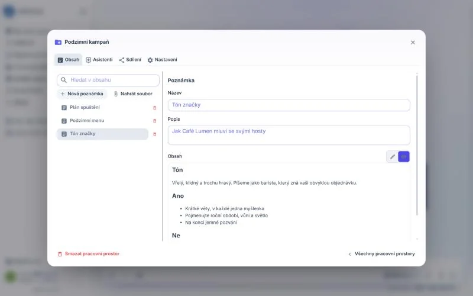Click the magnifier icon in search box

click(64, 80)
